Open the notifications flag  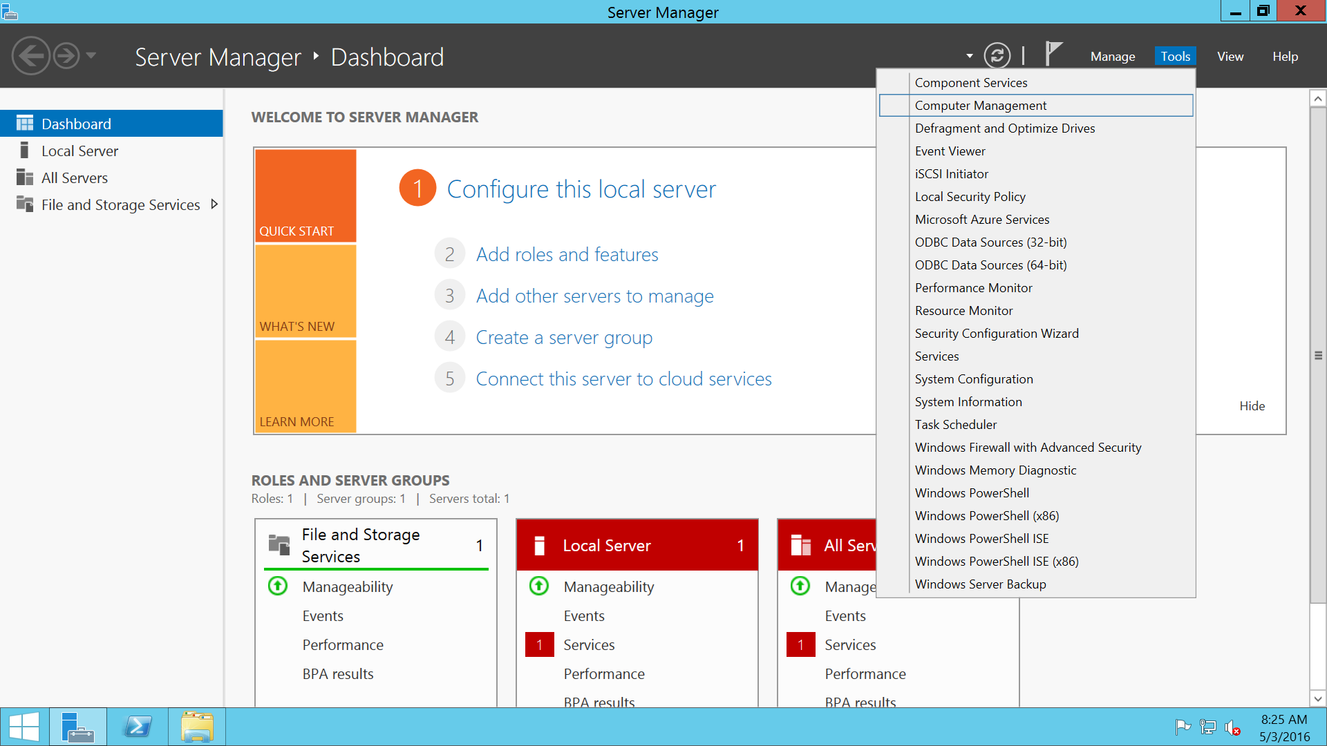1053,54
